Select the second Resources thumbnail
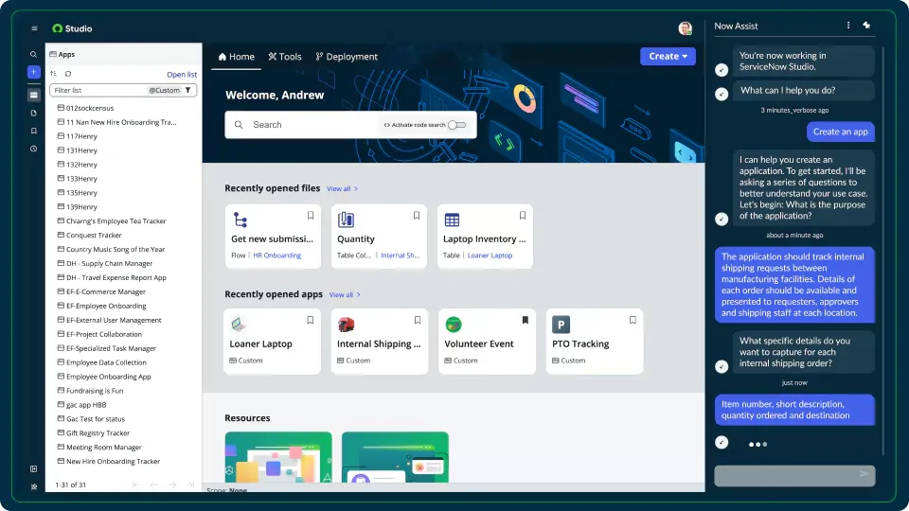The height and width of the screenshot is (511, 909). (x=396, y=457)
